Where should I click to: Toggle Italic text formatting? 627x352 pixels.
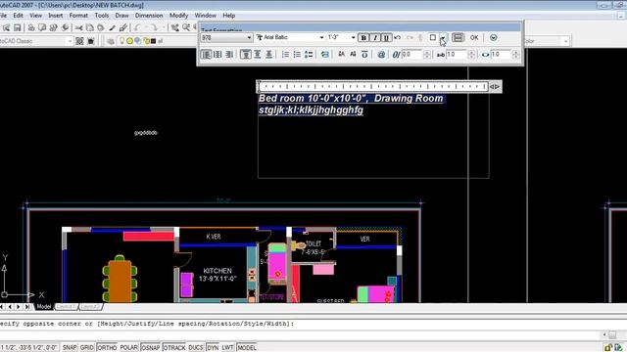pos(374,38)
